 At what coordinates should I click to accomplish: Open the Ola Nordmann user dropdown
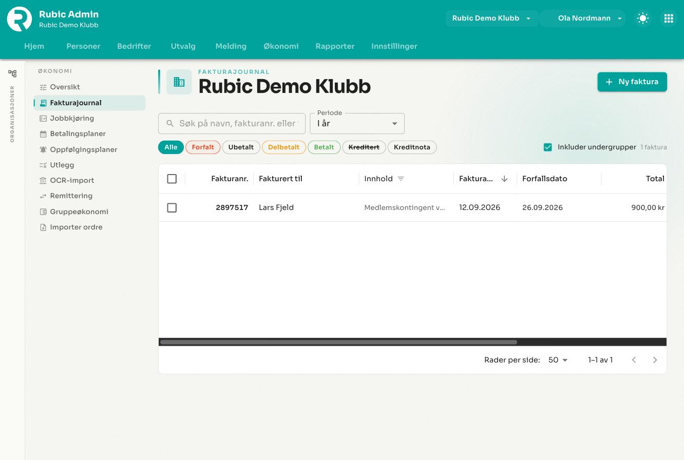click(583, 18)
